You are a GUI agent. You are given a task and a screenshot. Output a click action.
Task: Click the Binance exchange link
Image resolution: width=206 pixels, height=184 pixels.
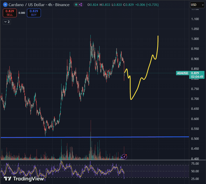[x=62, y=5]
